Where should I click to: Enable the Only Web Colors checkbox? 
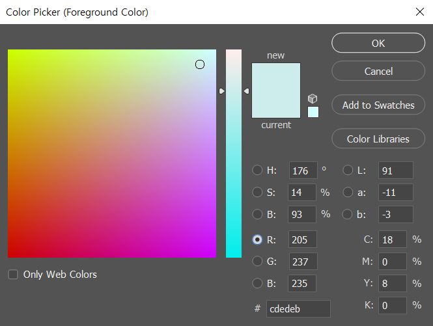[x=13, y=275]
